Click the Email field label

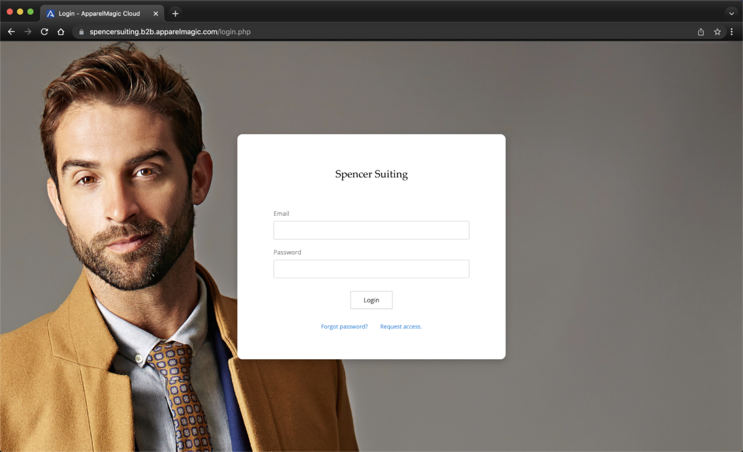[281, 213]
